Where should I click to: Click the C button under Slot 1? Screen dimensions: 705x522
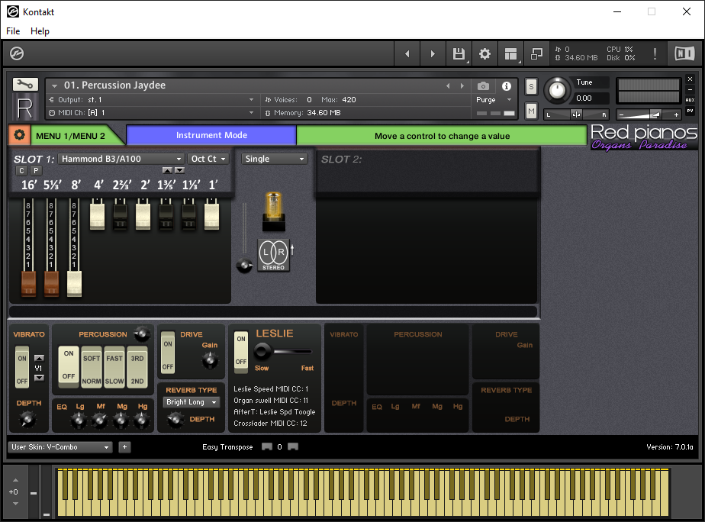[21, 170]
